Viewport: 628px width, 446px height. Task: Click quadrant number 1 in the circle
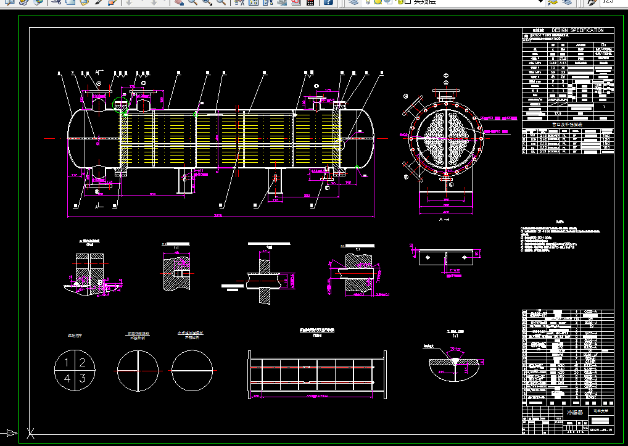pos(67,363)
